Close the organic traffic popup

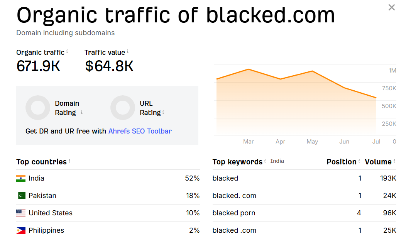(391, 7)
